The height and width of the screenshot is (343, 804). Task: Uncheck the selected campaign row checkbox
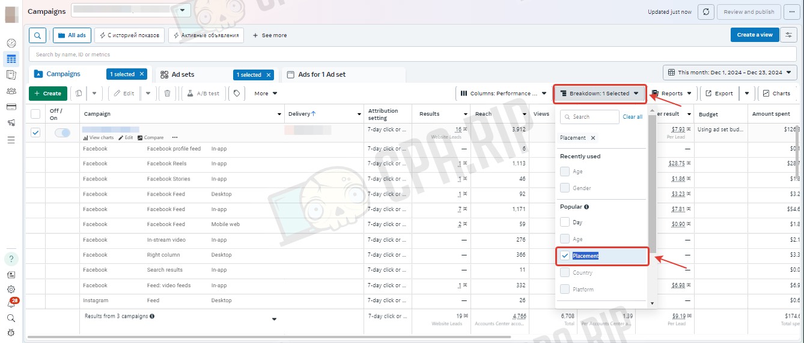pyautogui.click(x=35, y=133)
